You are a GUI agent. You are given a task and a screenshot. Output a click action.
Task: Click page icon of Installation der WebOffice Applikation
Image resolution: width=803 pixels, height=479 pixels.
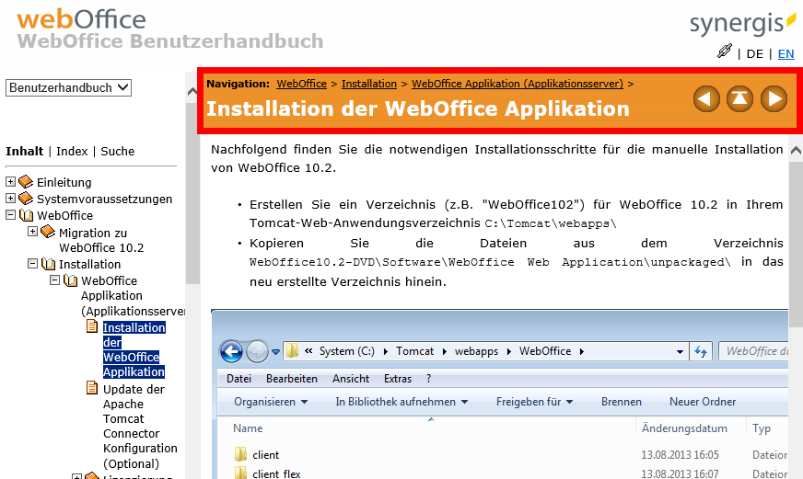click(x=92, y=326)
